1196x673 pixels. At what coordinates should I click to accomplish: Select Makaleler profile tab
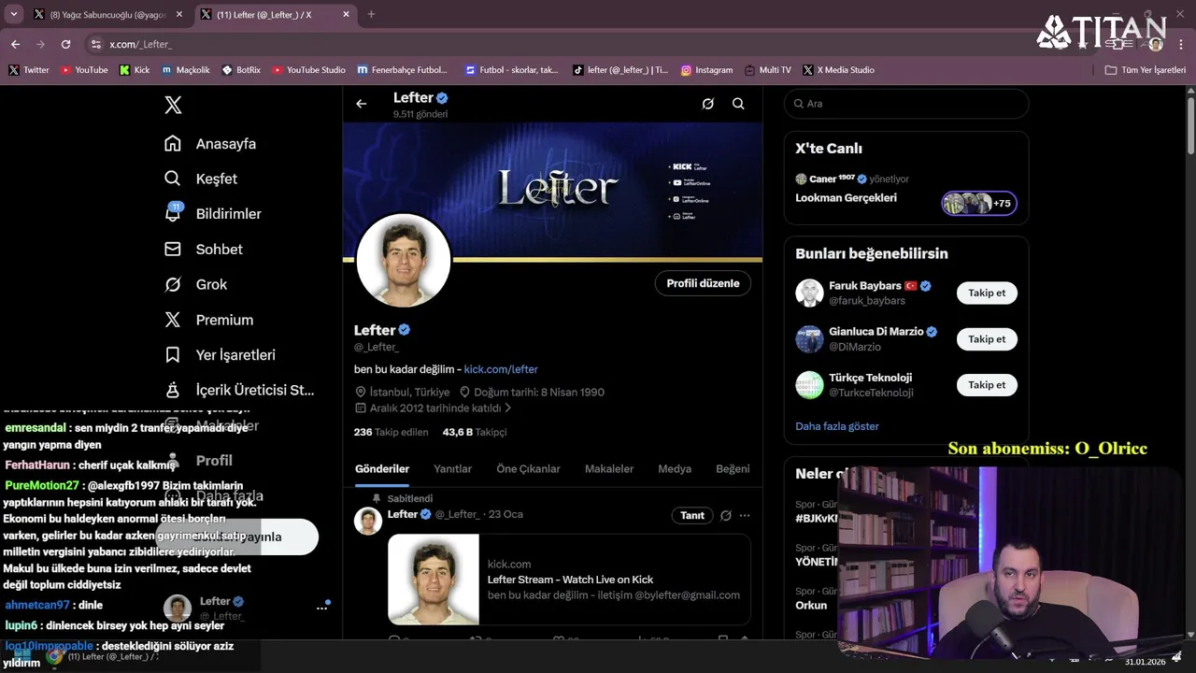pyautogui.click(x=609, y=469)
